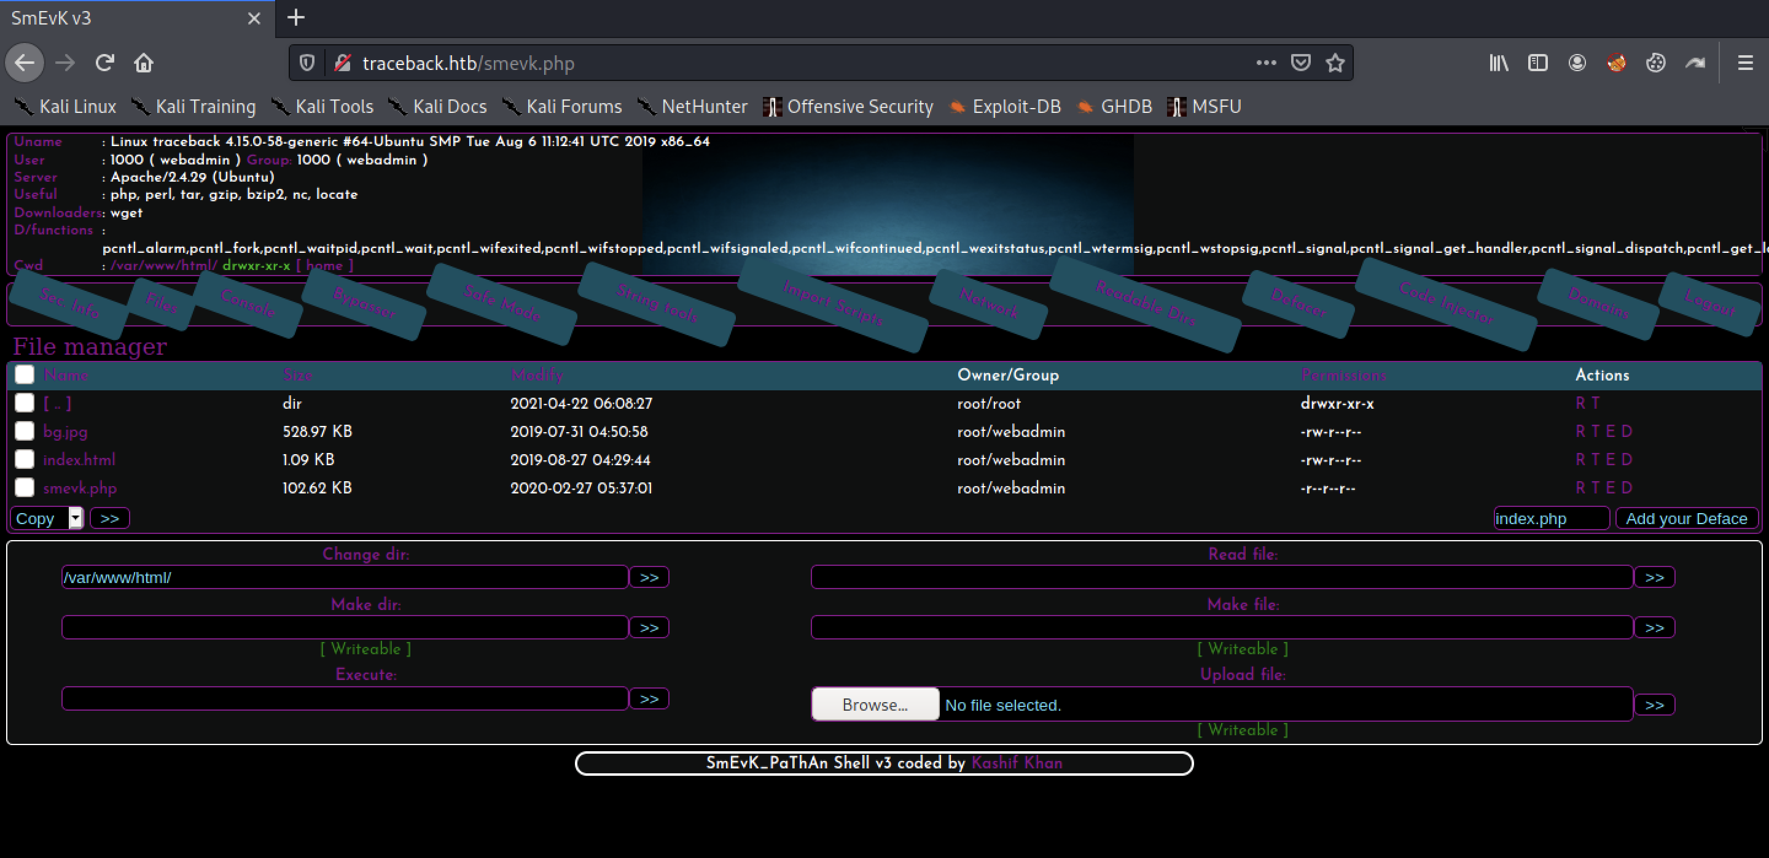1769x858 pixels.
Task: Go back with the browser back arrow
Action: pos(25,63)
